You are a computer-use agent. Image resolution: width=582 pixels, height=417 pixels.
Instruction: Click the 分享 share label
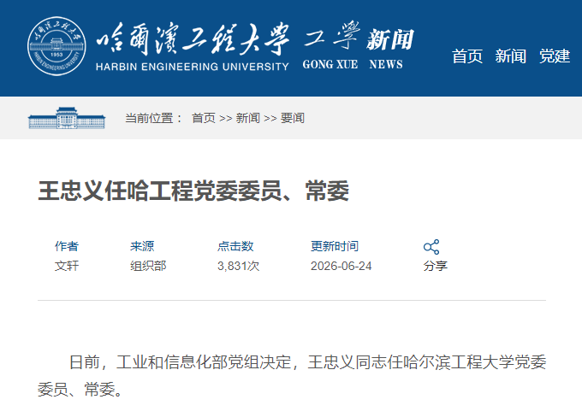pyautogui.click(x=436, y=266)
